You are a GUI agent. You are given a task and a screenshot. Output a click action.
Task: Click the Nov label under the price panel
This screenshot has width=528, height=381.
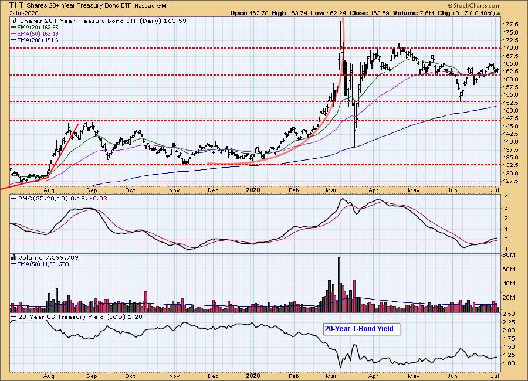coord(174,190)
